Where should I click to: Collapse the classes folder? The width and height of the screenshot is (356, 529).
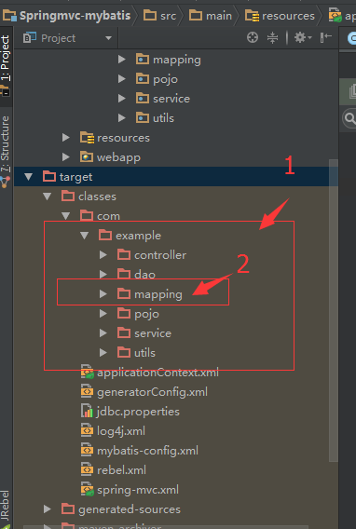pos(48,197)
